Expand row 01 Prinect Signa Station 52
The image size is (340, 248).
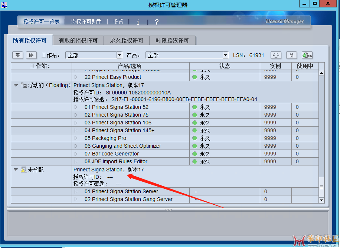coord(76,107)
